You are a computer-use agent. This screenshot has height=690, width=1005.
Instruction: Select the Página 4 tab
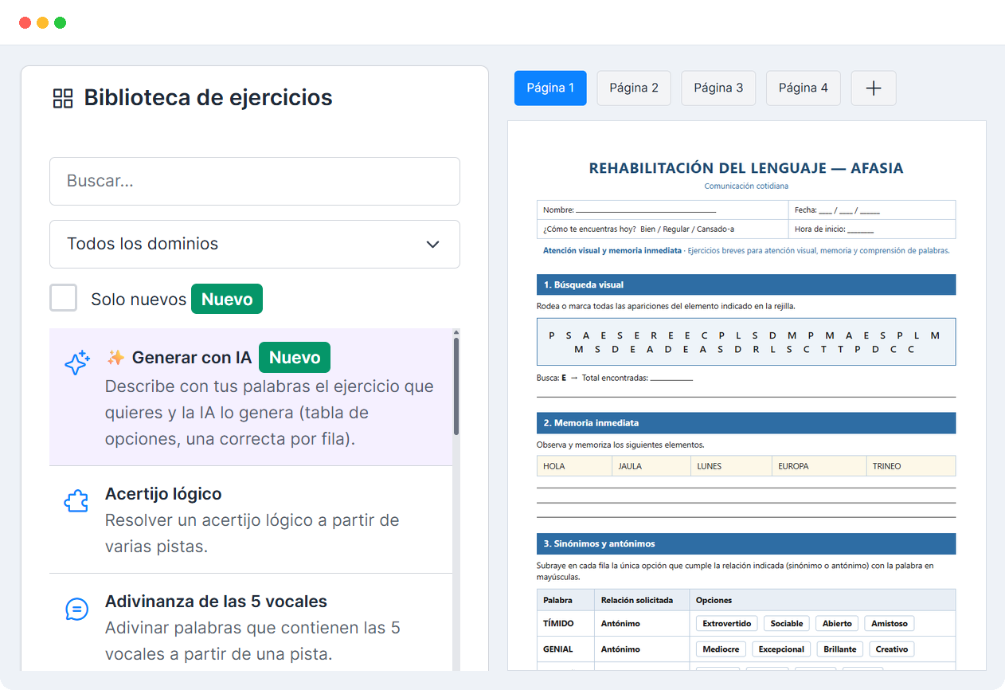[x=803, y=88]
